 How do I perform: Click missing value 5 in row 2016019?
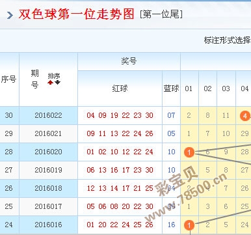coord(207,170)
